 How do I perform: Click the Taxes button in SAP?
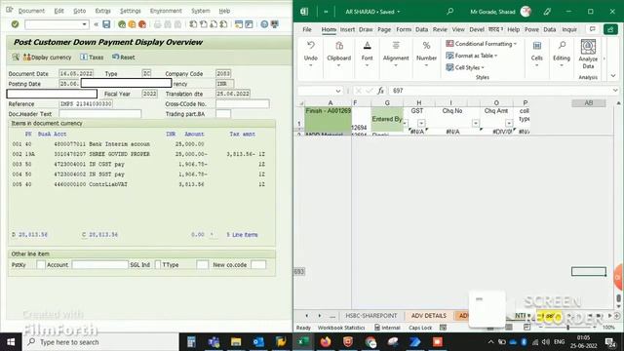pyautogui.click(x=92, y=58)
